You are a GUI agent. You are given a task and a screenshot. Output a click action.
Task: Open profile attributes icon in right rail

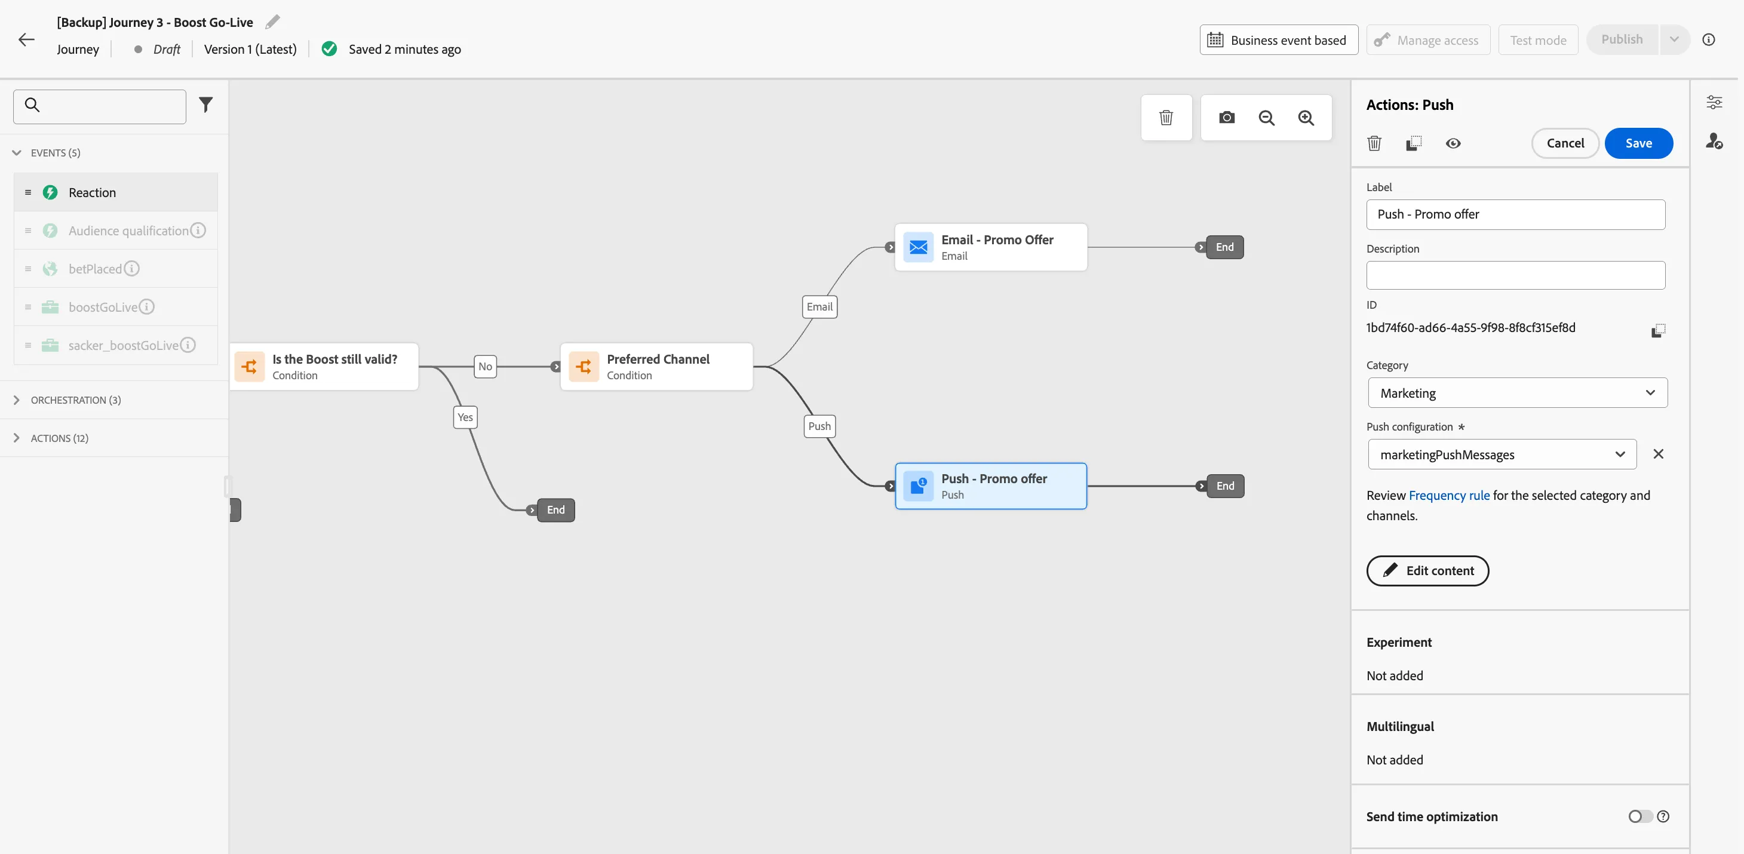pos(1714,141)
